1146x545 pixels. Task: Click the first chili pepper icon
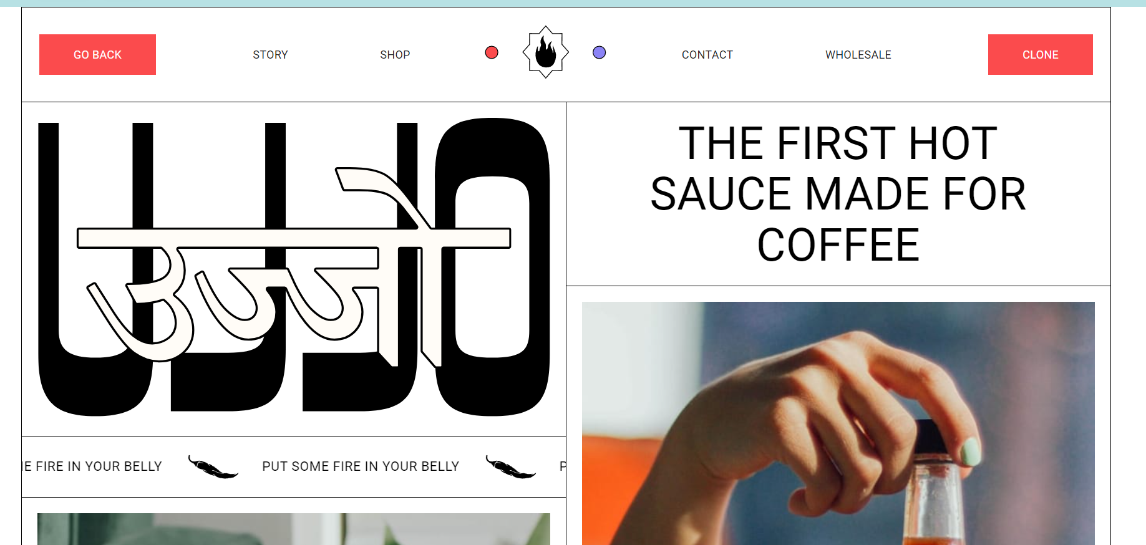(213, 467)
